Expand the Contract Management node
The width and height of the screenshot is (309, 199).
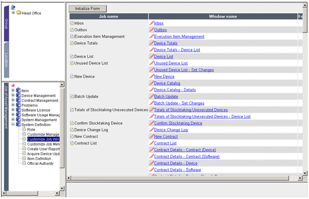click(x=13, y=100)
